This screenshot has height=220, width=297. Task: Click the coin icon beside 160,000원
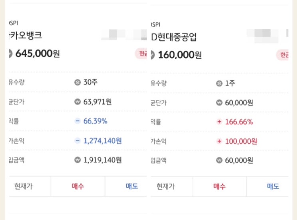tap(153, 54)
